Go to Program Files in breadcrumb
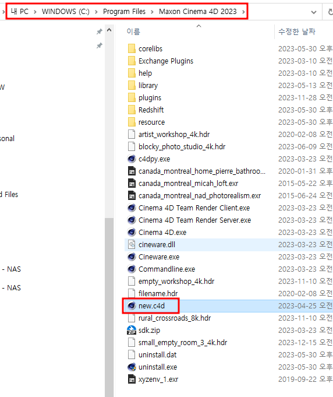333x397 pixels. tap(124, 12)
